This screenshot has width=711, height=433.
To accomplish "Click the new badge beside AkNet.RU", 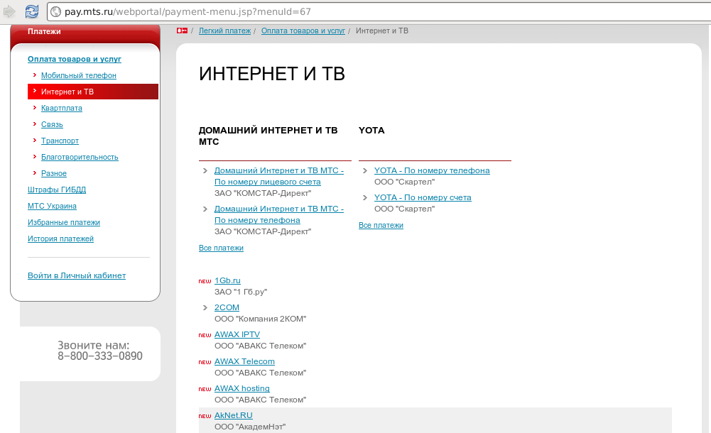I will click(205, 416).
